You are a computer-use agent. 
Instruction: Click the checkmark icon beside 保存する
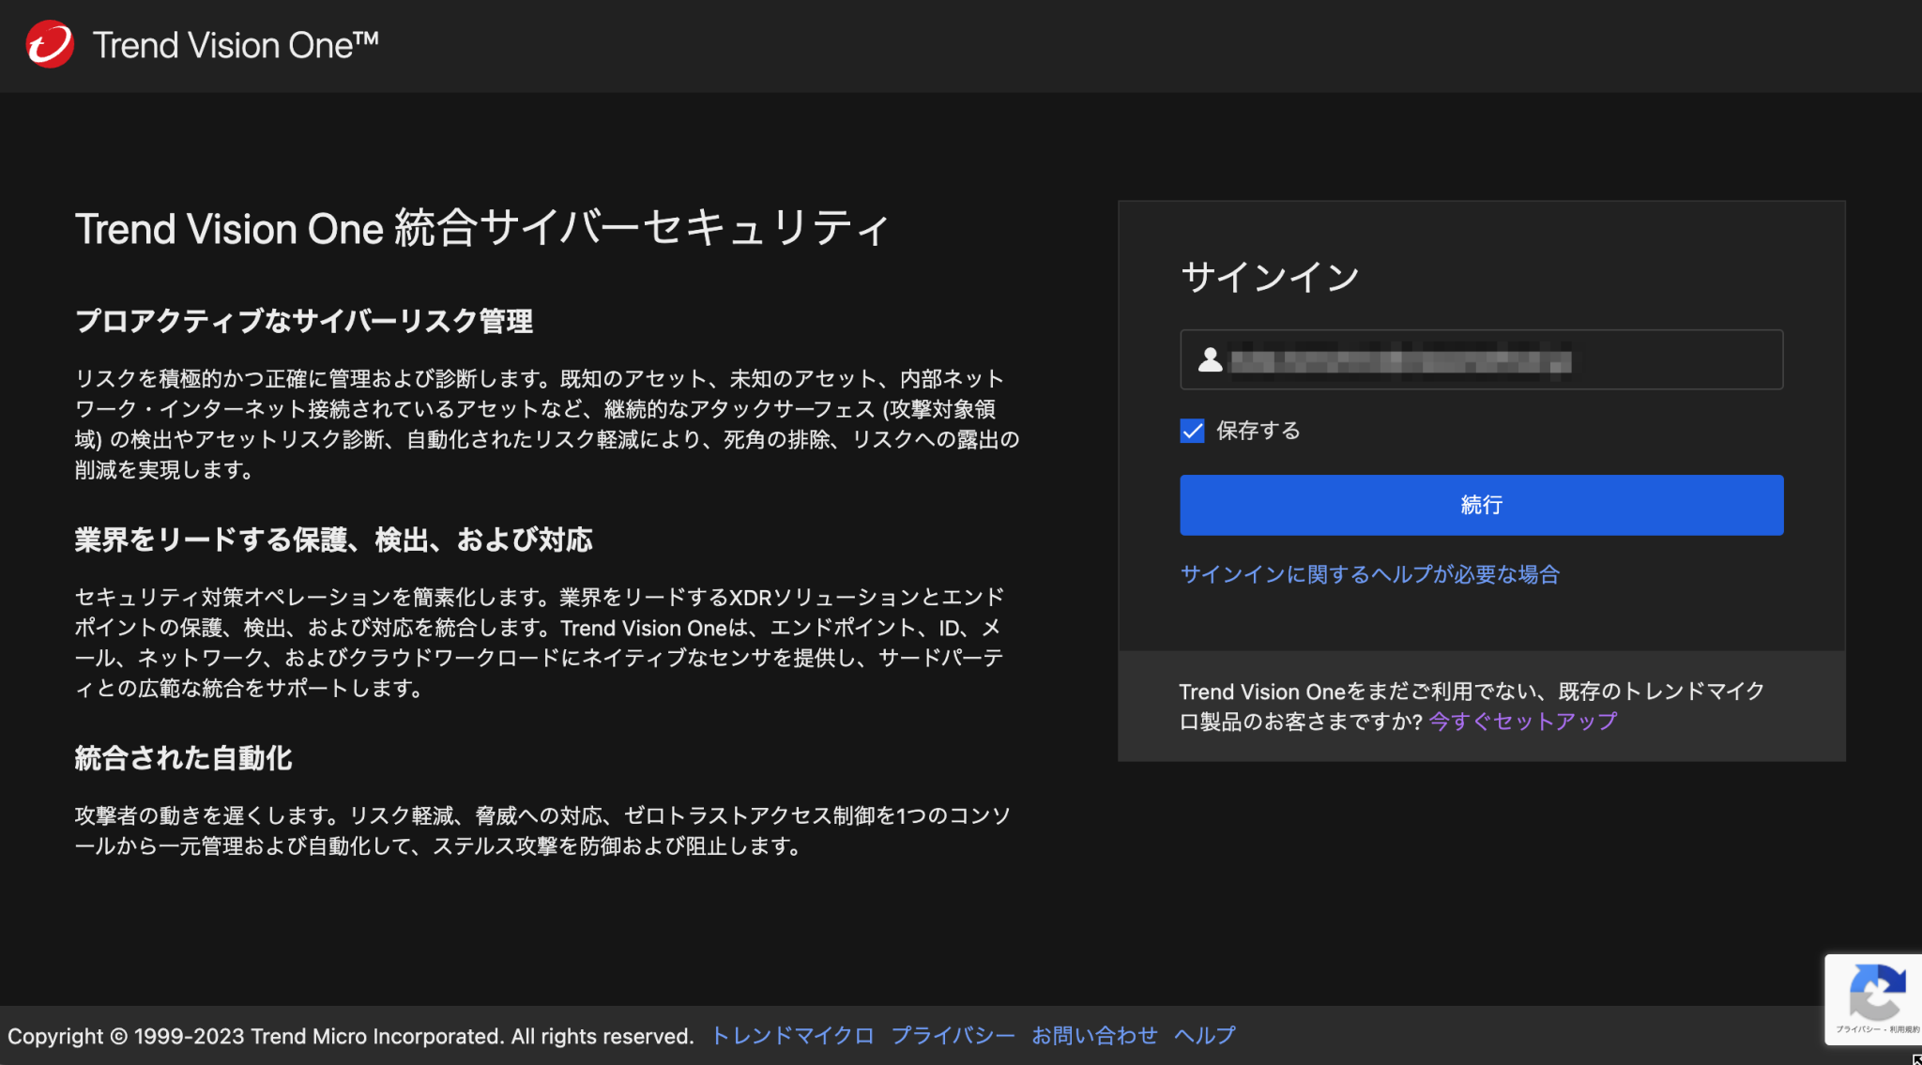(x=1190, y=431)
